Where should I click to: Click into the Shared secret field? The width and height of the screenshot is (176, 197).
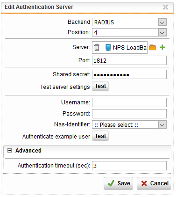point(129,74)
